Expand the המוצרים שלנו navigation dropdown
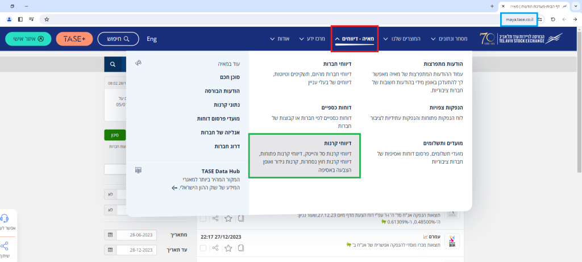582x262 pixels. (x=401, y=39)
